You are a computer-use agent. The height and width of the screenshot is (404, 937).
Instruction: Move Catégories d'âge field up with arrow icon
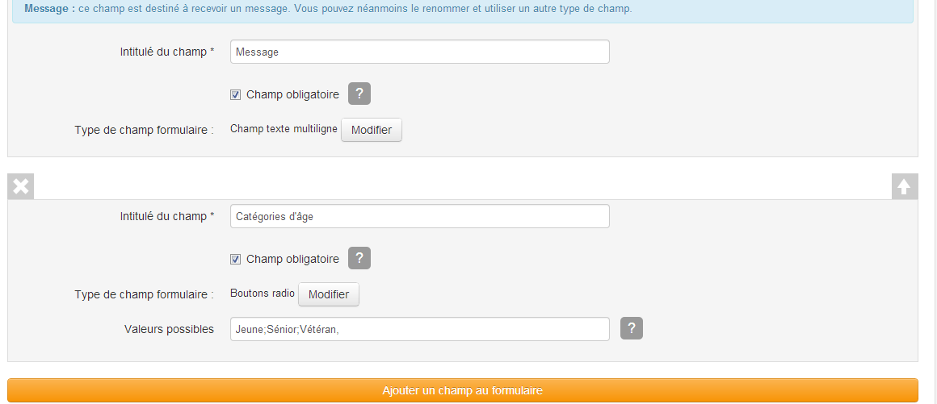point(904,187)
